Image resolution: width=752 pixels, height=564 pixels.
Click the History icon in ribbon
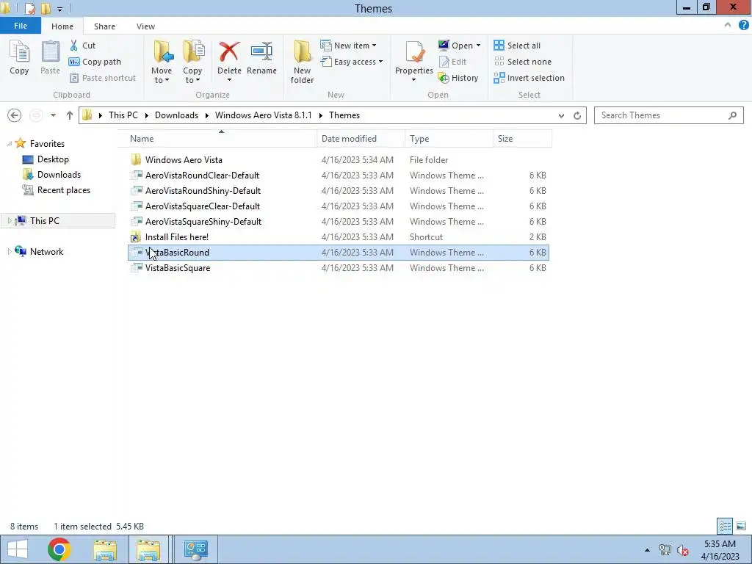[x=458, y=78]
